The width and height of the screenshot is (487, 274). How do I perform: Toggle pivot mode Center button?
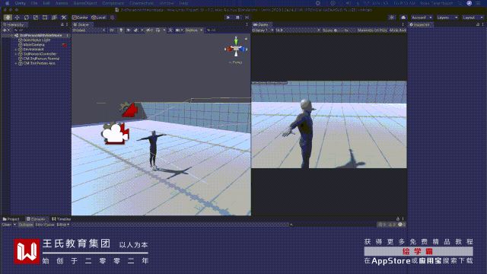(81, 18)
